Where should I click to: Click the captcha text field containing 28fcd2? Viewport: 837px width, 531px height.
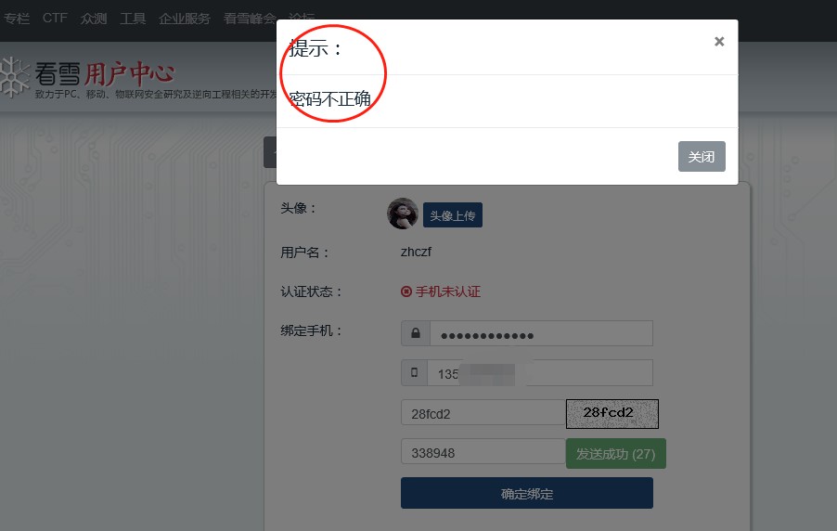(x=483, y=412)
